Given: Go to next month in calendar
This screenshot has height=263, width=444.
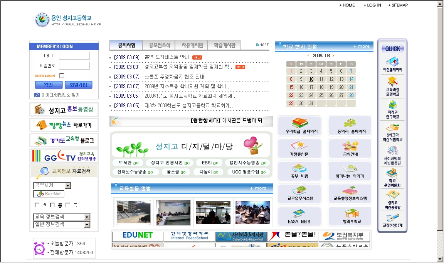Looking at the screenshot, I should click(333, 56).
